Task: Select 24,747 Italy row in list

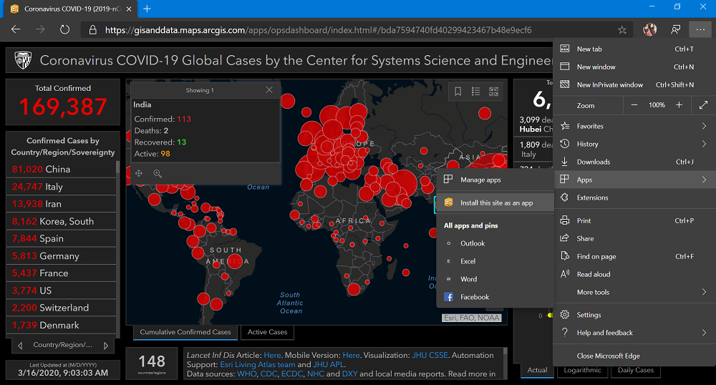Action: (x=61, y=187)
